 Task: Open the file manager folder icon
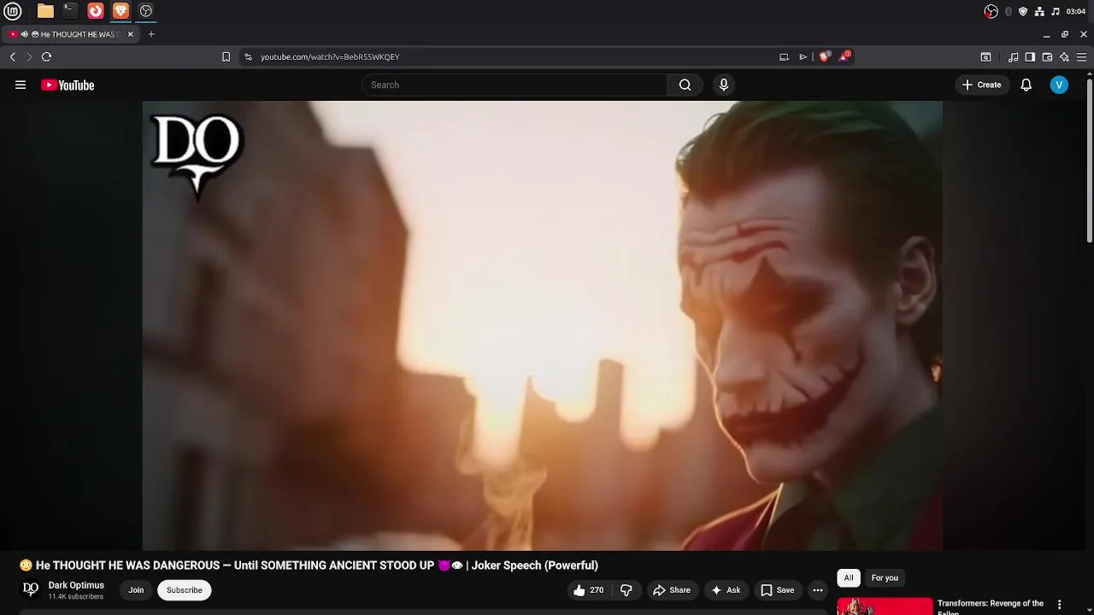pyautogui.click(x=45, y=11)
